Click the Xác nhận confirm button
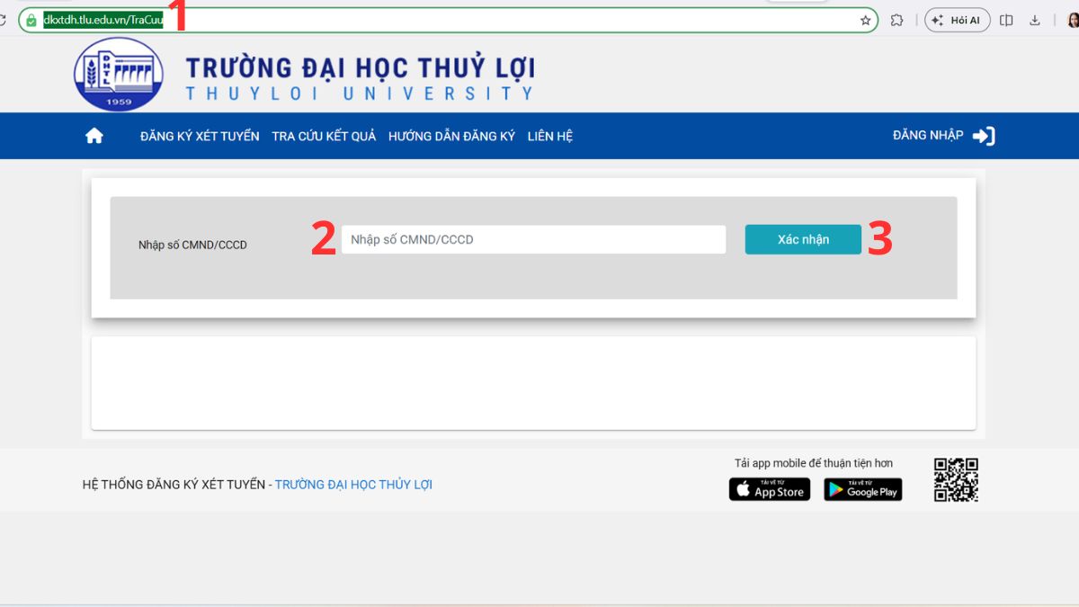Image resolution: width=1079 pixels, height=607 pixels. [803, 239]
